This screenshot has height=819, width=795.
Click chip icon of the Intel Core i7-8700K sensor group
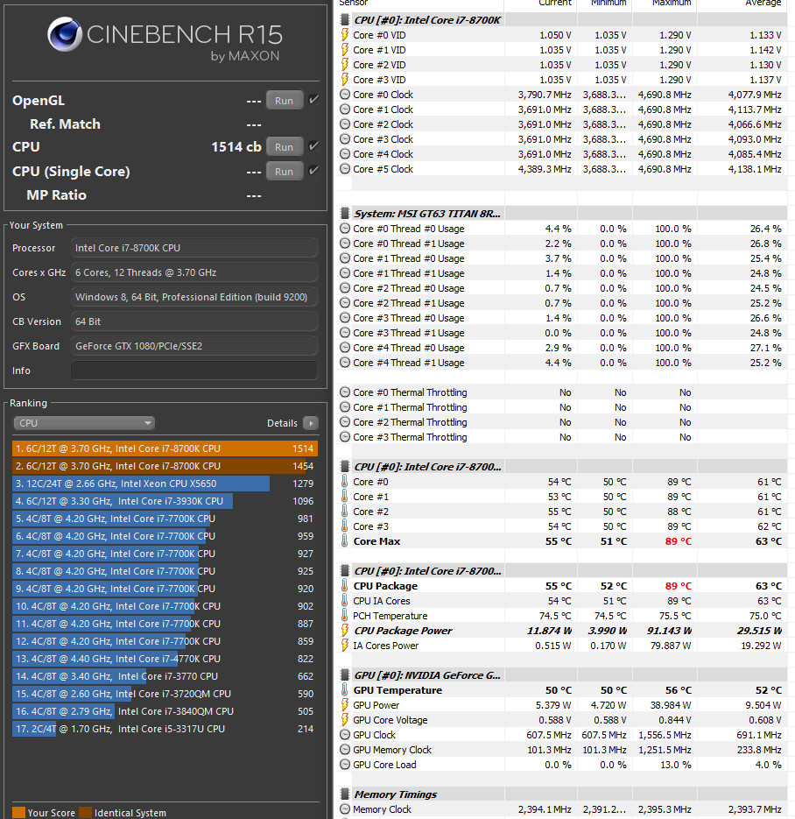pyautogui.click(x=344, y=20)
